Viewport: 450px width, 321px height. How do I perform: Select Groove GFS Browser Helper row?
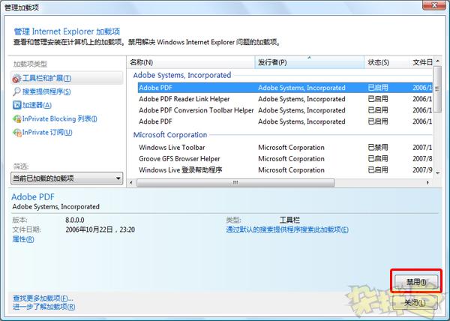tap(285, 159)
